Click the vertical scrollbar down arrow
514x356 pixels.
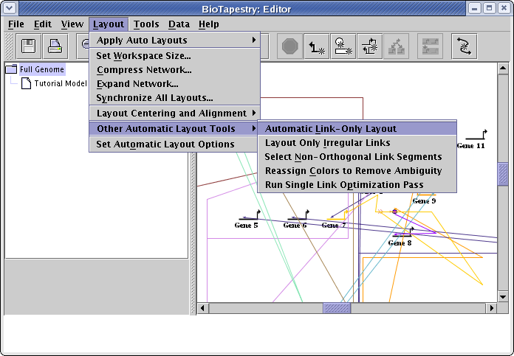click(503, 296)
